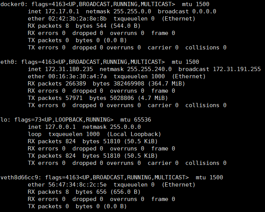Click the veth RX bytes 656 value

tap(101, 192)
